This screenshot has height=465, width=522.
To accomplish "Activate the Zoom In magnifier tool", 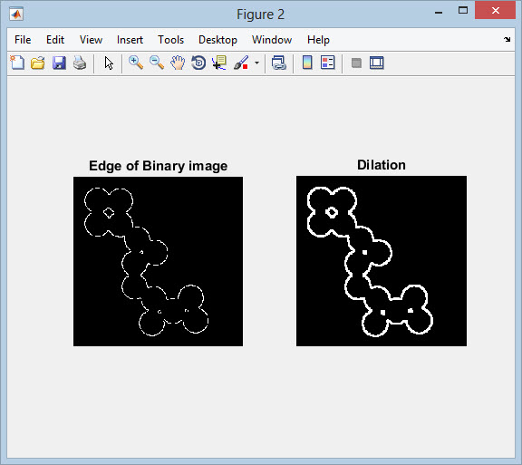I will (136, 63).
